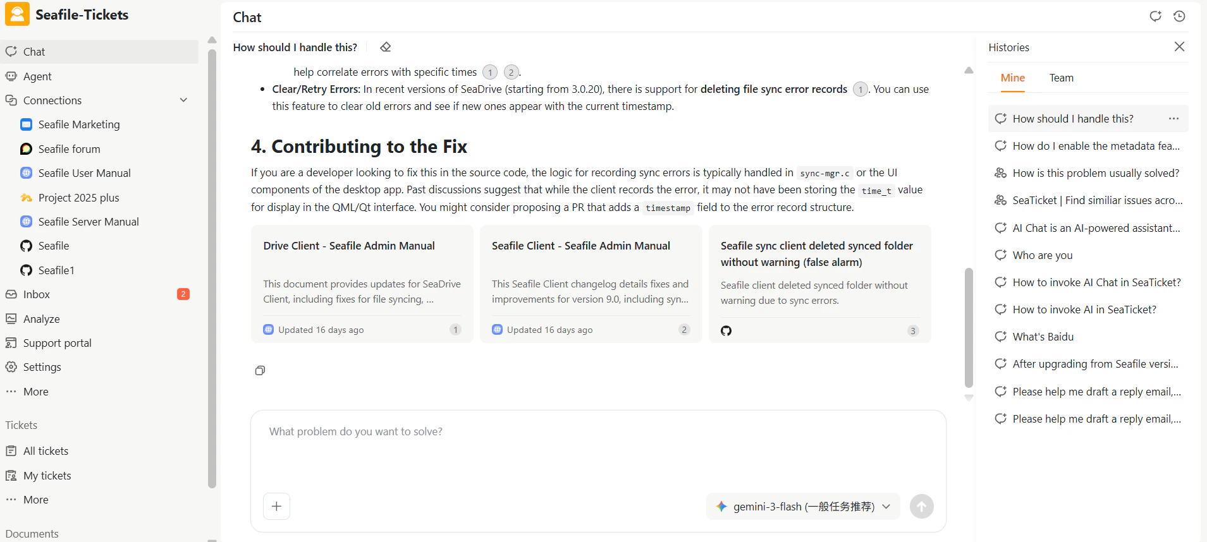1207x542 pixels.
Task: Click citation badge 1 after 'specific times'
Action: click(x=490, y=72)
